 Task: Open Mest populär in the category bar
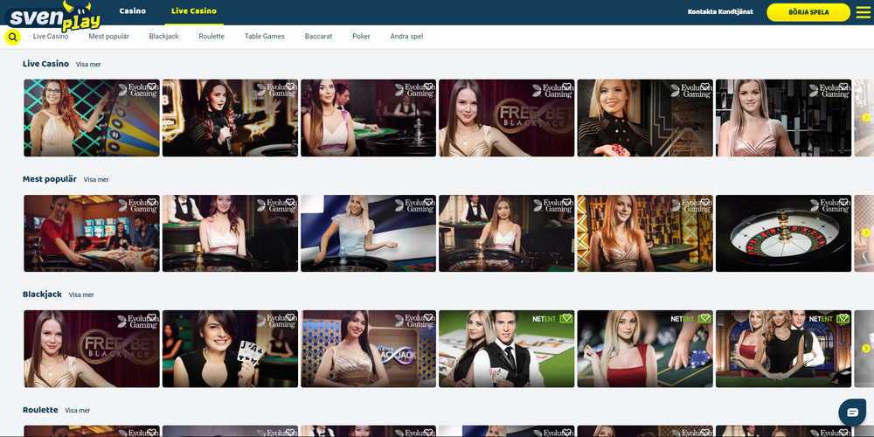pyautogui.click(x=108, y=36)
